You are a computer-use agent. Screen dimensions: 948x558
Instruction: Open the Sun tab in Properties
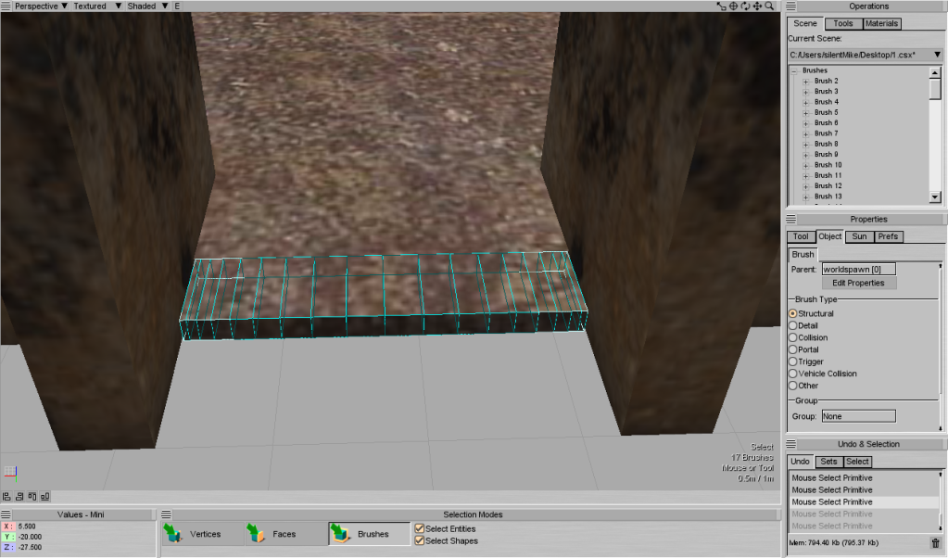[x=859, y=237]
